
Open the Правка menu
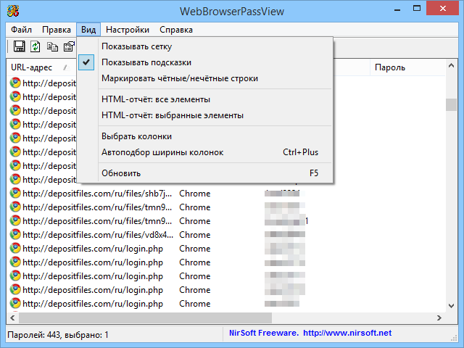coord(57,30)
